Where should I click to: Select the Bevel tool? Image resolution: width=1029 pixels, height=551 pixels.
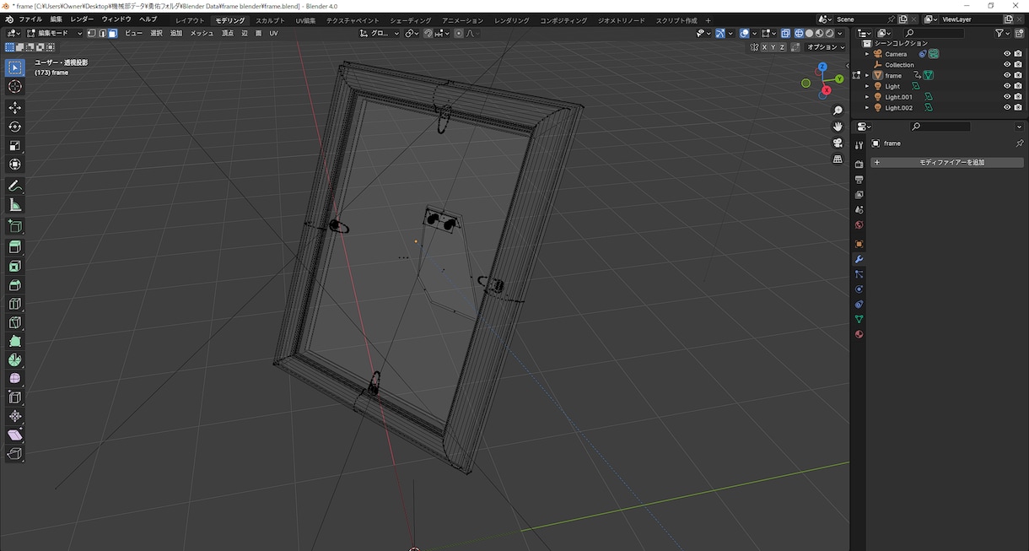(15, 285)
